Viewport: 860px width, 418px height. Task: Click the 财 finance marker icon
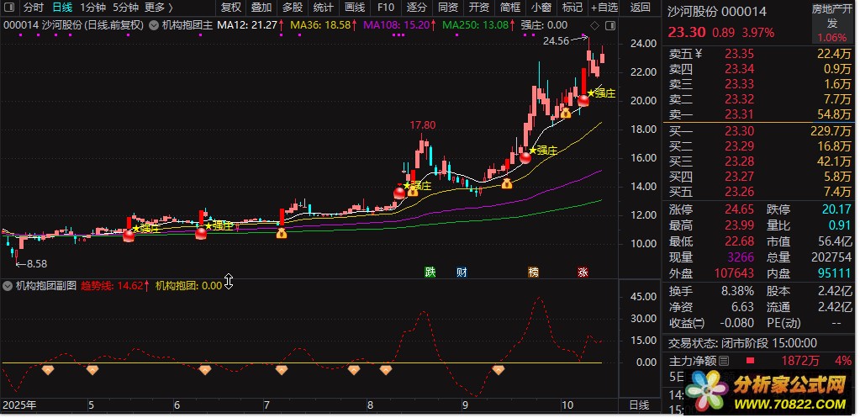pos(462,272)
